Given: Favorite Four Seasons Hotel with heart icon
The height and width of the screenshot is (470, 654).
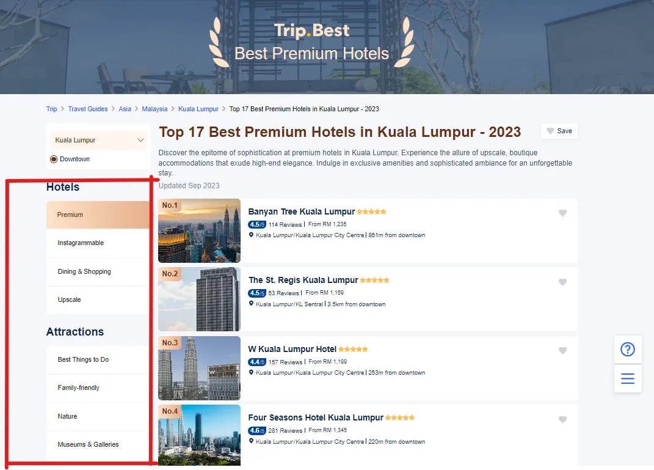Looking at the screenshot, I should point(562,419).
